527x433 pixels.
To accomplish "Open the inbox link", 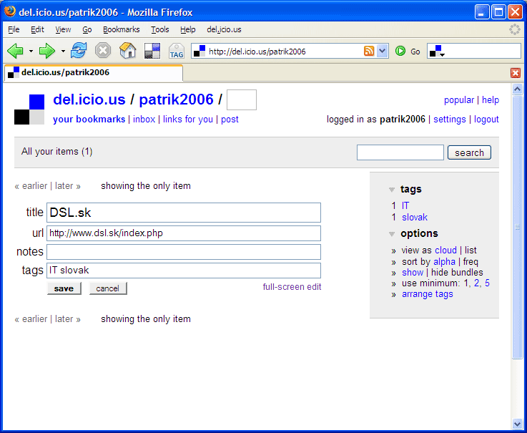I will (144, 119).
